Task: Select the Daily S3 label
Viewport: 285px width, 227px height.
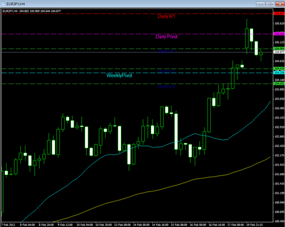Action: (x=166, y=87)
